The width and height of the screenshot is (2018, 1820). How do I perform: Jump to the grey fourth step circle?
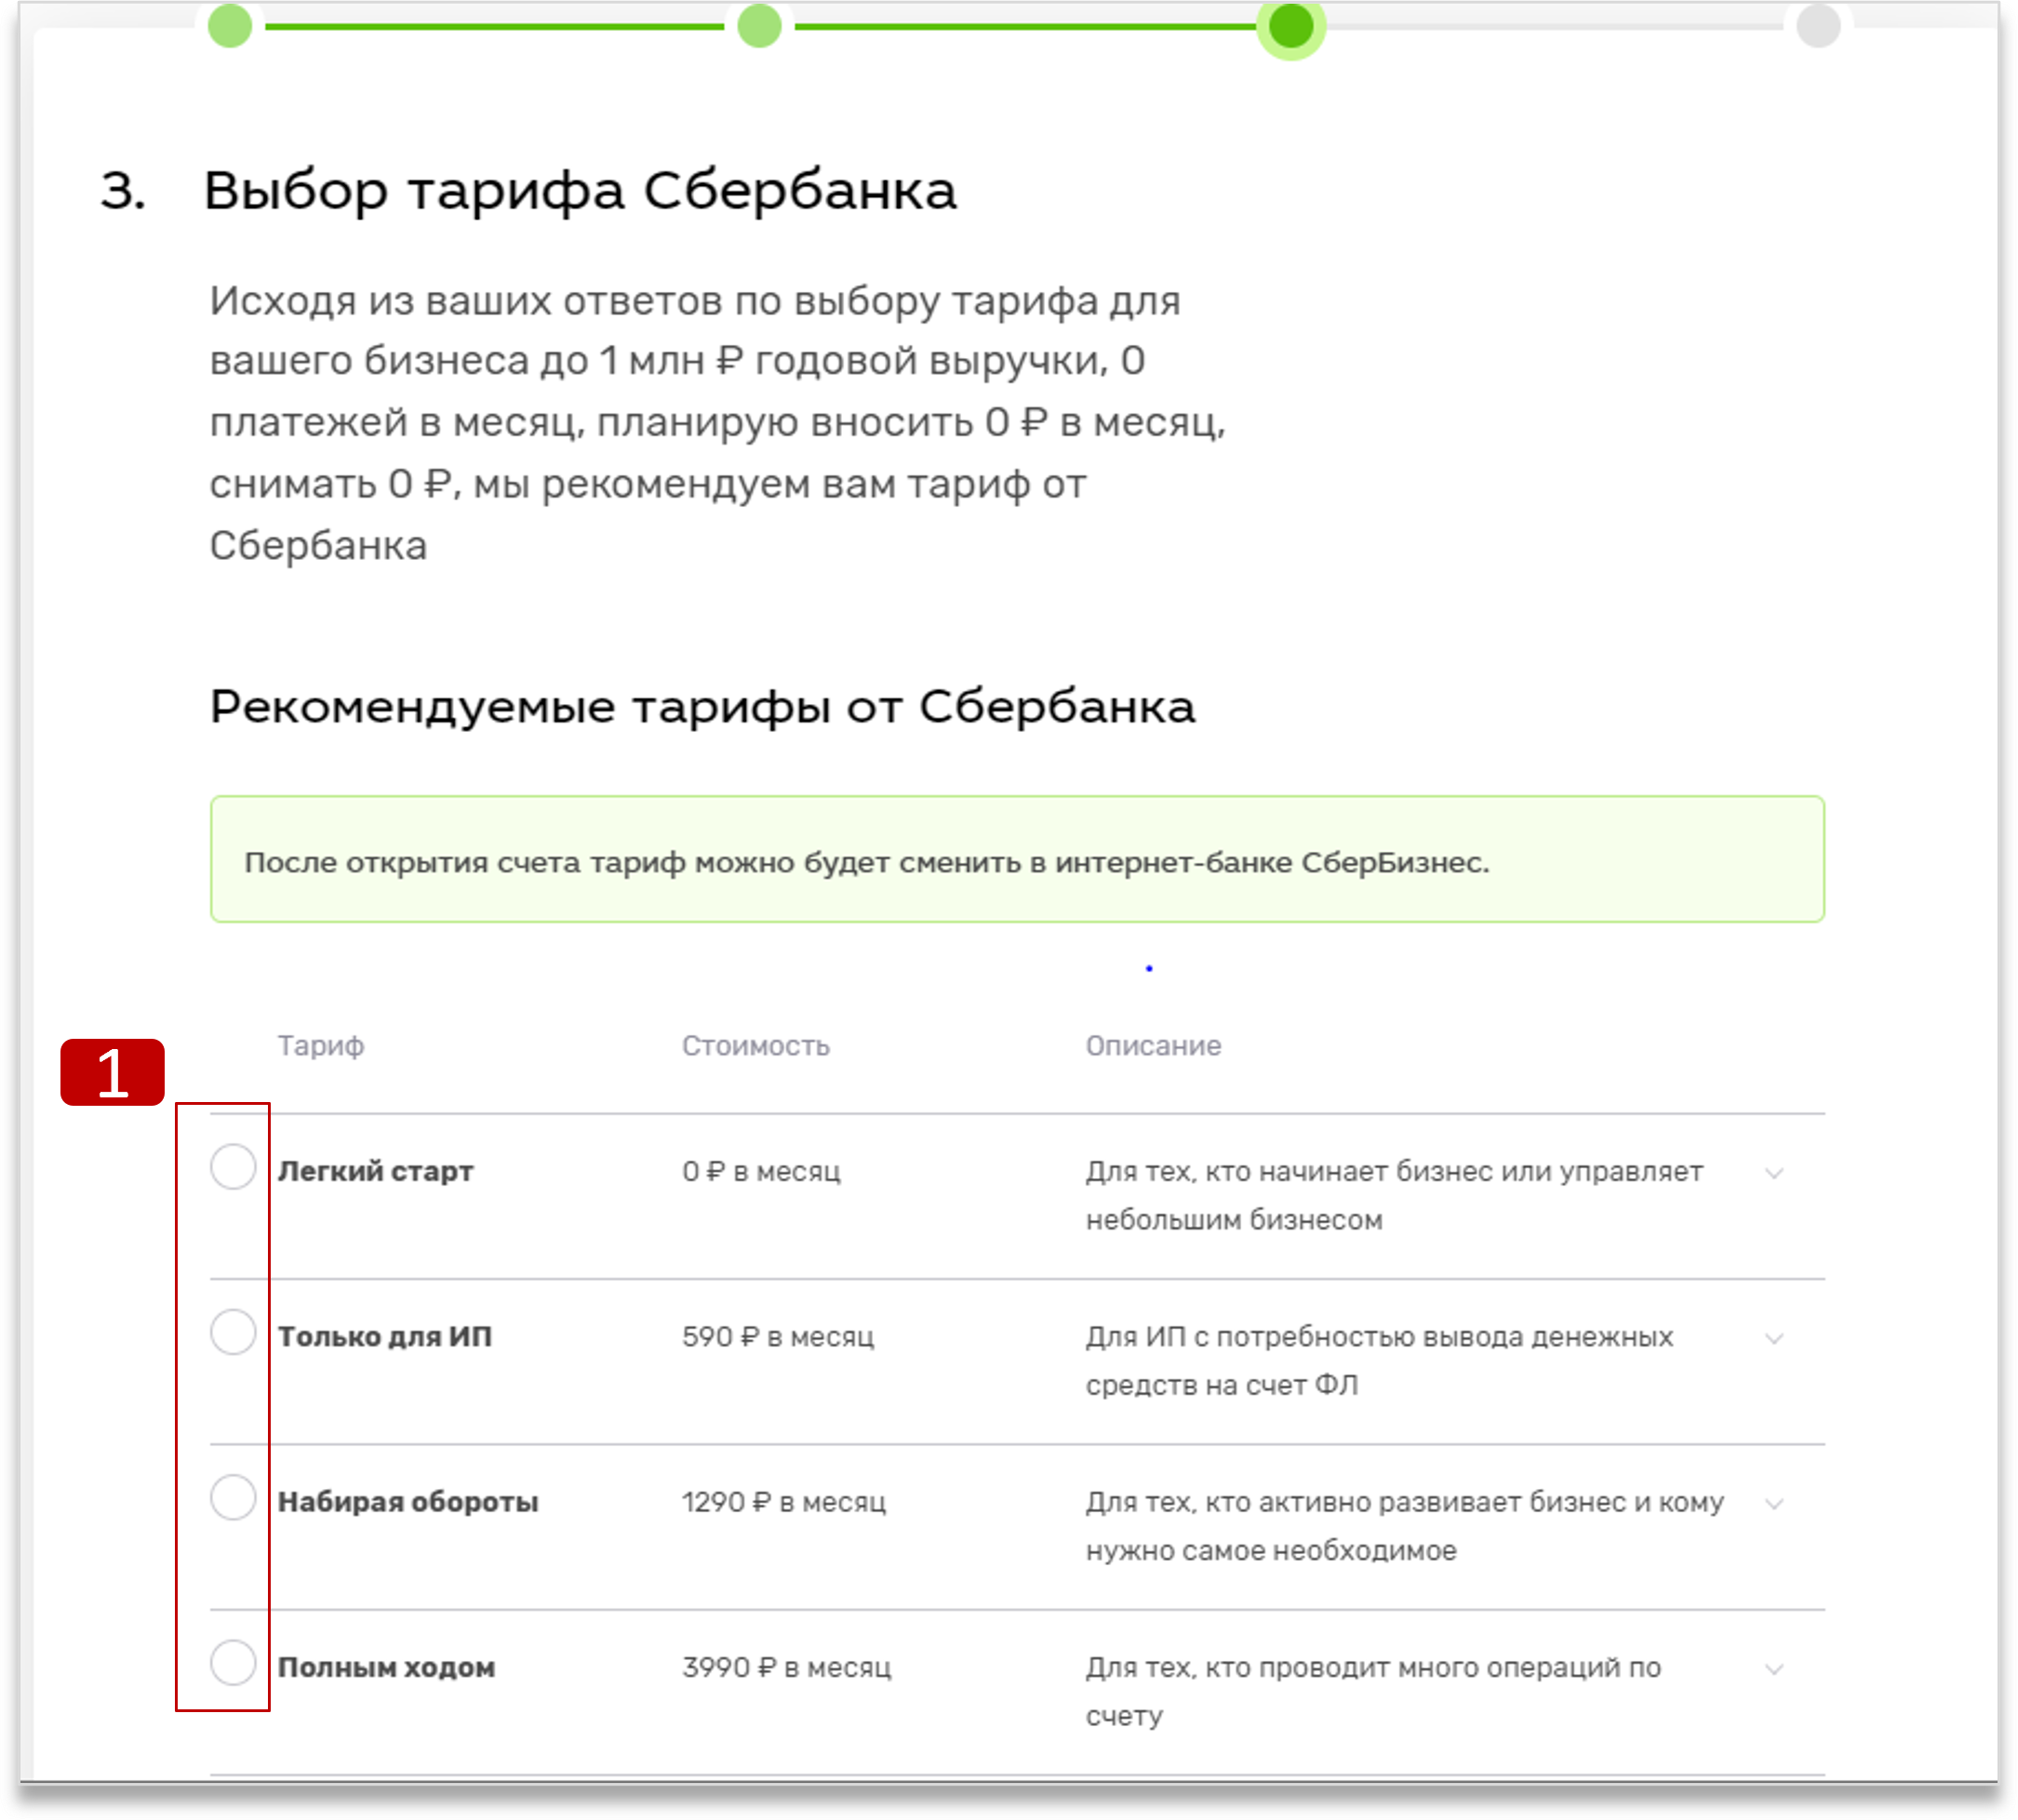1818,25
